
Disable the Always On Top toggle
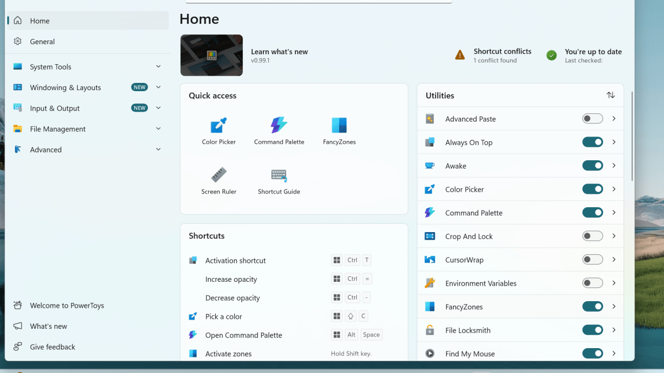[x=592, y=142]
